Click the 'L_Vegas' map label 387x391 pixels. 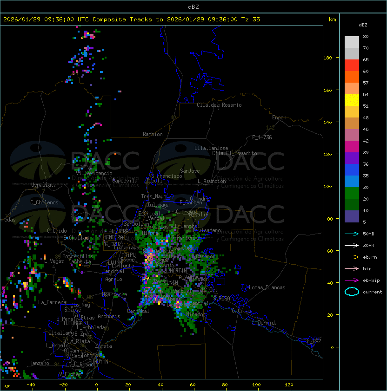[54, 261]
